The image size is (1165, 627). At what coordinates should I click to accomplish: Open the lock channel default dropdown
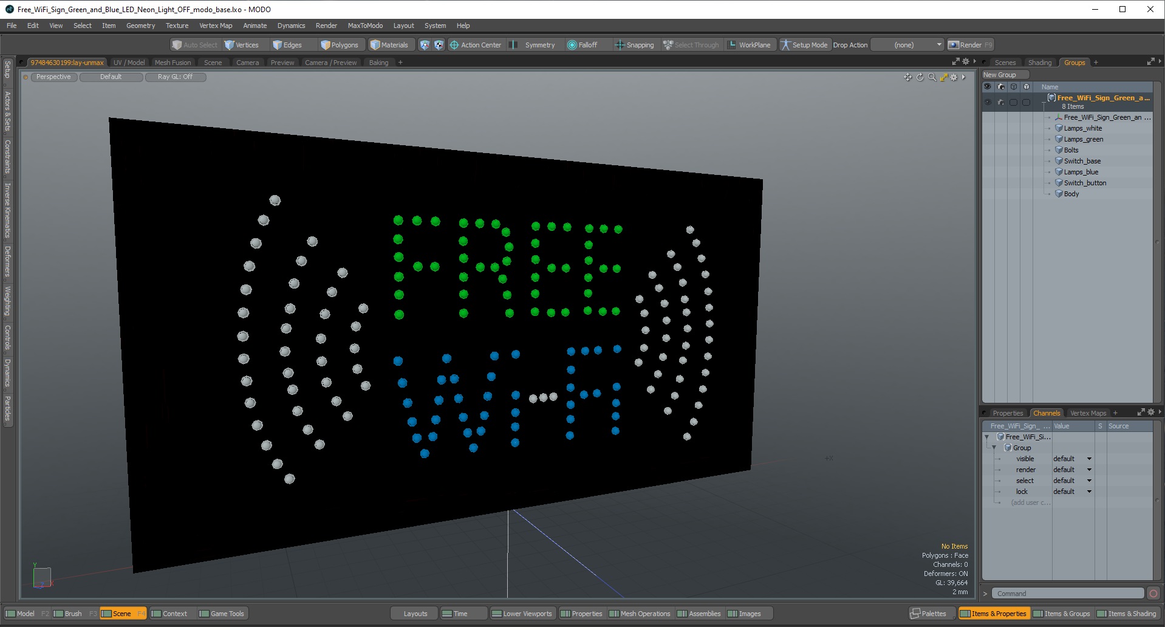click(1073, 492)
